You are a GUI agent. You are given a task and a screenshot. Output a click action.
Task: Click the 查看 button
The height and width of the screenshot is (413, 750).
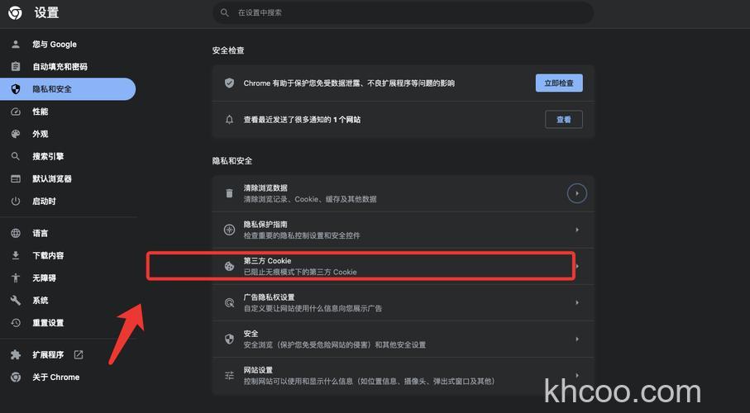point(564,120)
